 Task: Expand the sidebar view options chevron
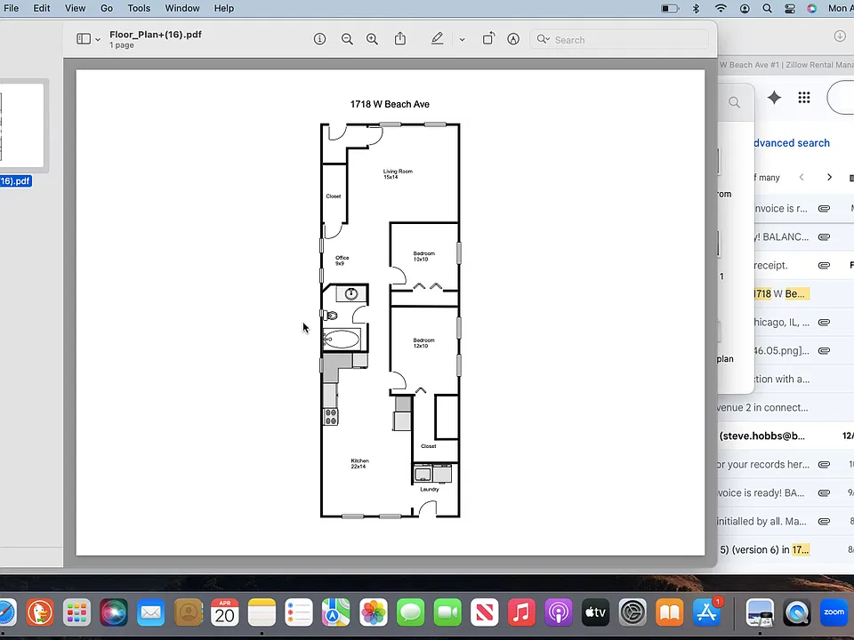click(x=98, y=39)
